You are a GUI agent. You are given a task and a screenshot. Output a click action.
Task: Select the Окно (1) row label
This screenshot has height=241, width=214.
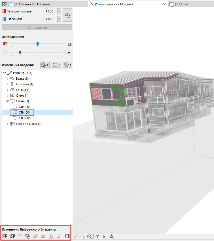(22, 95)
